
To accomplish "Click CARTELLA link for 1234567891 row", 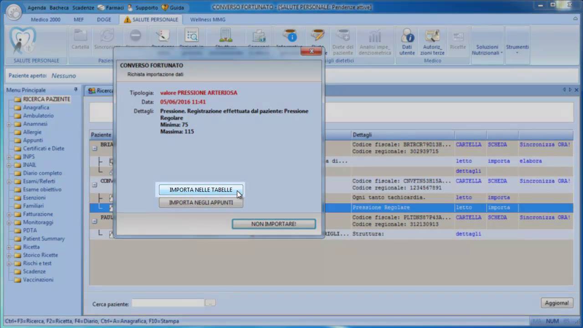I will pos(469,181).
